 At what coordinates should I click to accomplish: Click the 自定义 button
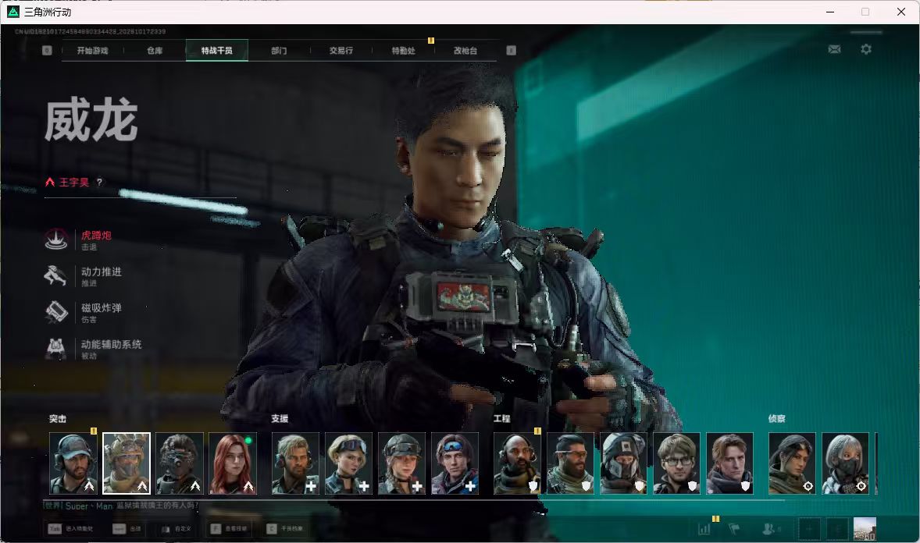pyautogui.click(x=176, y=529)
